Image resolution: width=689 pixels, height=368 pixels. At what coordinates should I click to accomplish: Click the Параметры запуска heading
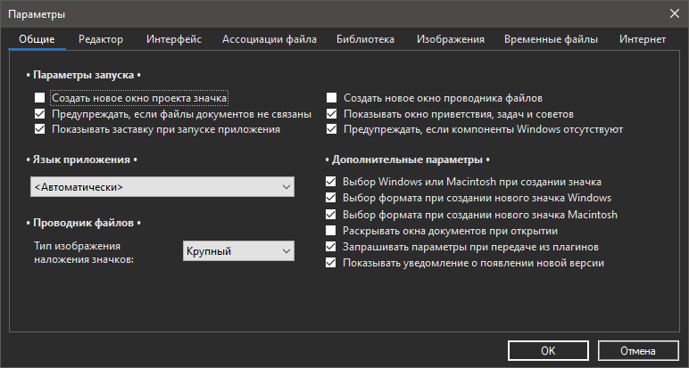84,75
